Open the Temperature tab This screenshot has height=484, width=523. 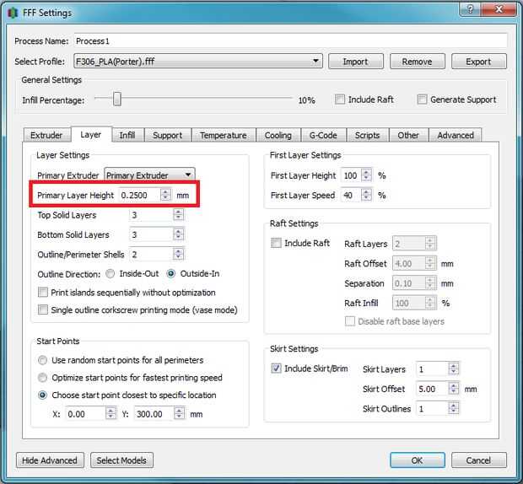[x=224, y=135]
